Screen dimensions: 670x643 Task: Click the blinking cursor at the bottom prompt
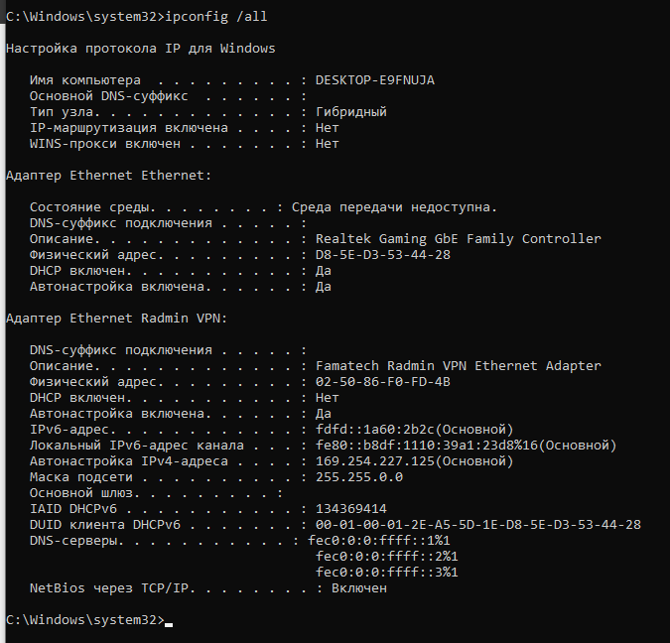[x=169, y=625]
